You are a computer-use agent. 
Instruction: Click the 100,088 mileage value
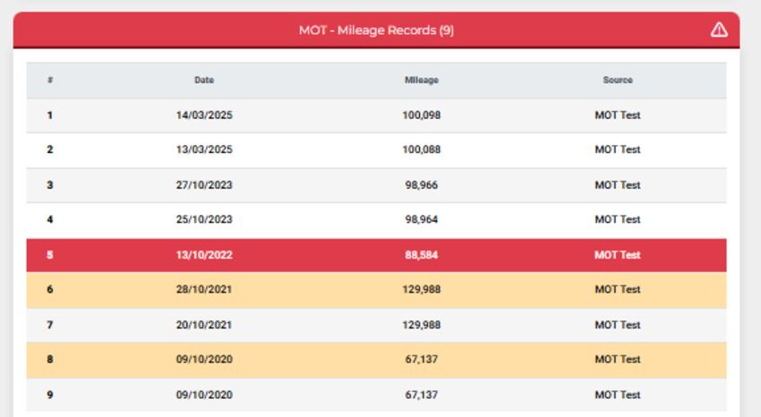tap(422, 149)
